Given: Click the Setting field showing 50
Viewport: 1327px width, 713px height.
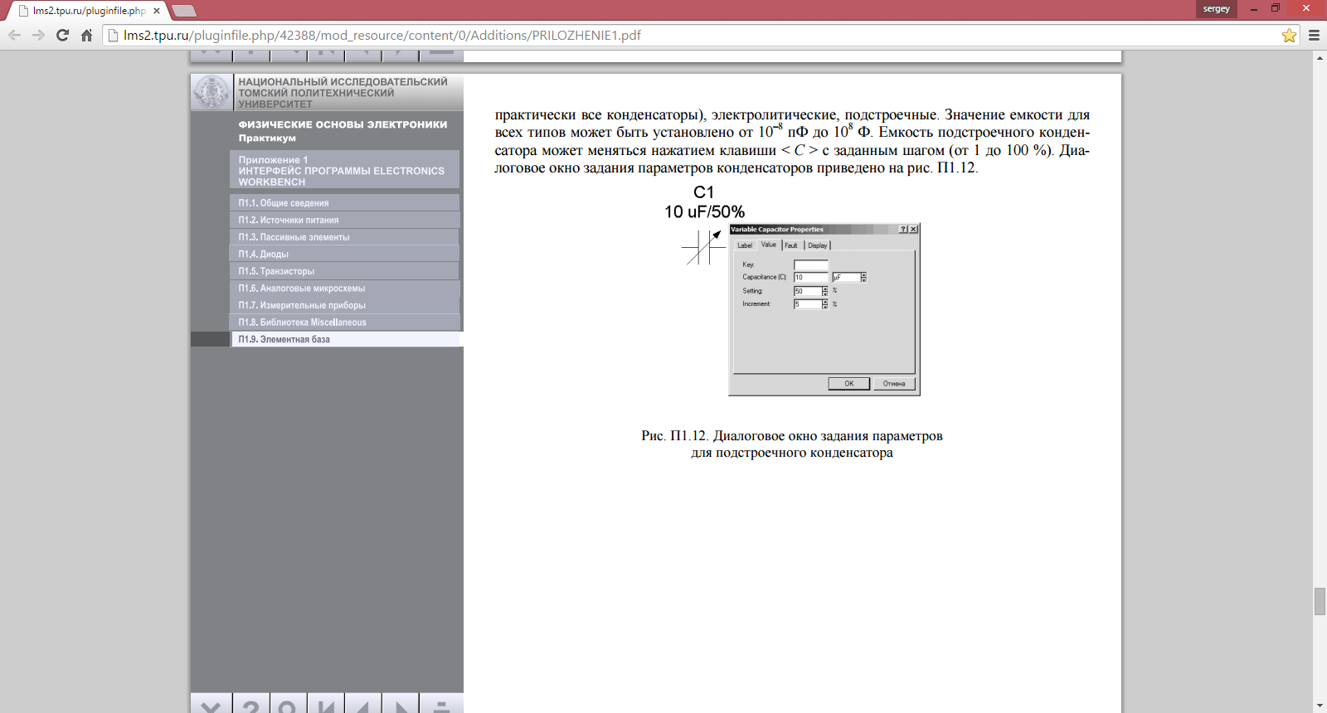Looking at the screenshot, I should click(807, 291).
